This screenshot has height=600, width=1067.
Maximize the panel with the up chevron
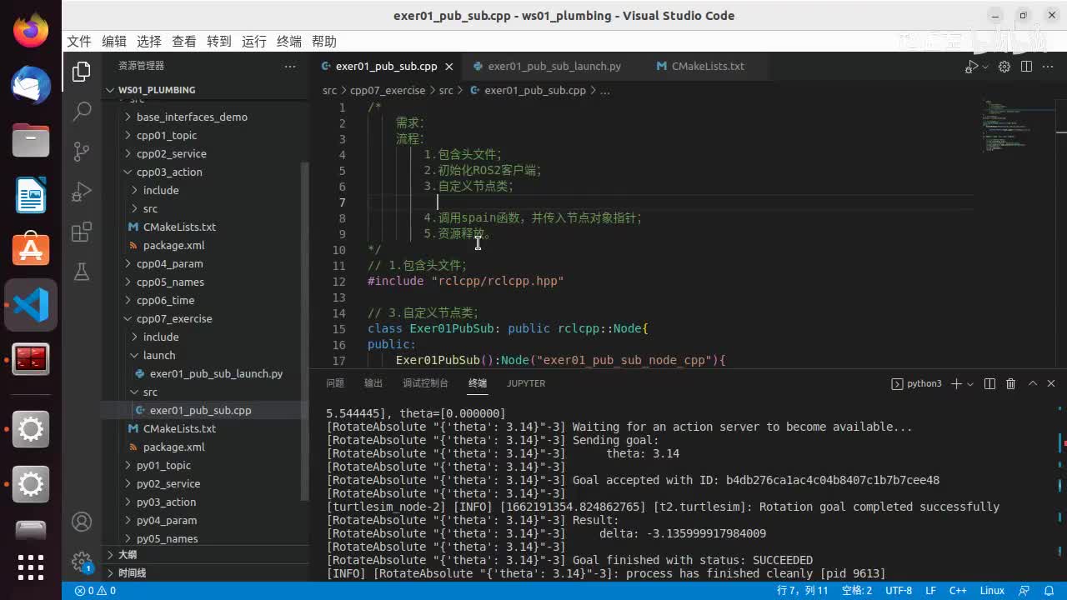(1033, 383)
